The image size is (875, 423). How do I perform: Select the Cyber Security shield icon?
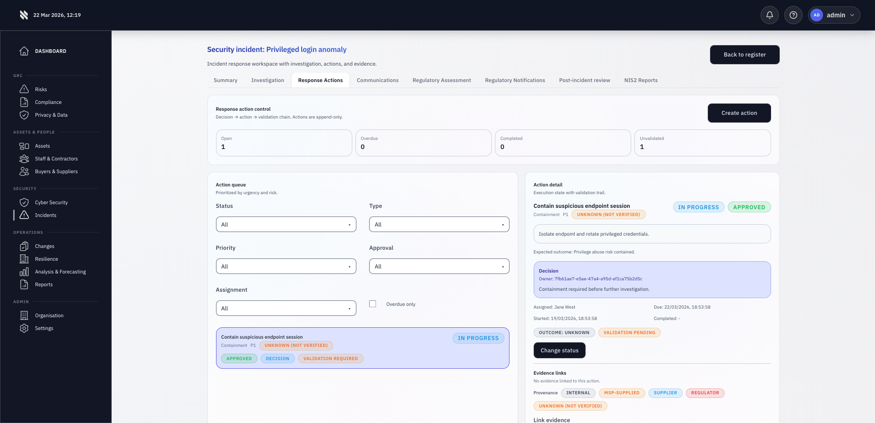[24, 202]
